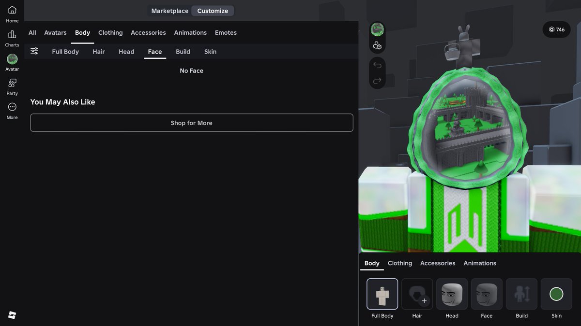
Task: Open the Build scaling slot
Action: pos(522,294)
